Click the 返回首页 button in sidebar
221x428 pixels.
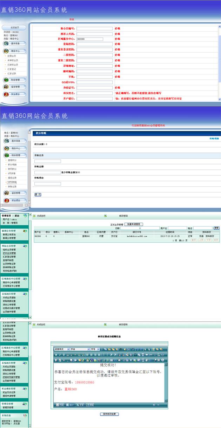click(14, 27)
